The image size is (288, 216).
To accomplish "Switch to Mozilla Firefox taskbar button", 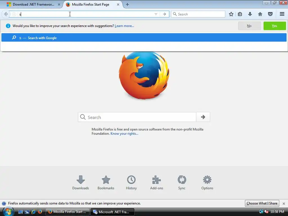I will pos(67,212).
